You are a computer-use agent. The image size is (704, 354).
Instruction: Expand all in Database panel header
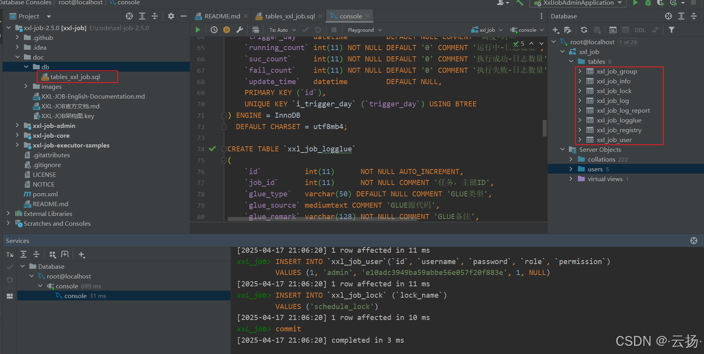click(x=681, y=16)
